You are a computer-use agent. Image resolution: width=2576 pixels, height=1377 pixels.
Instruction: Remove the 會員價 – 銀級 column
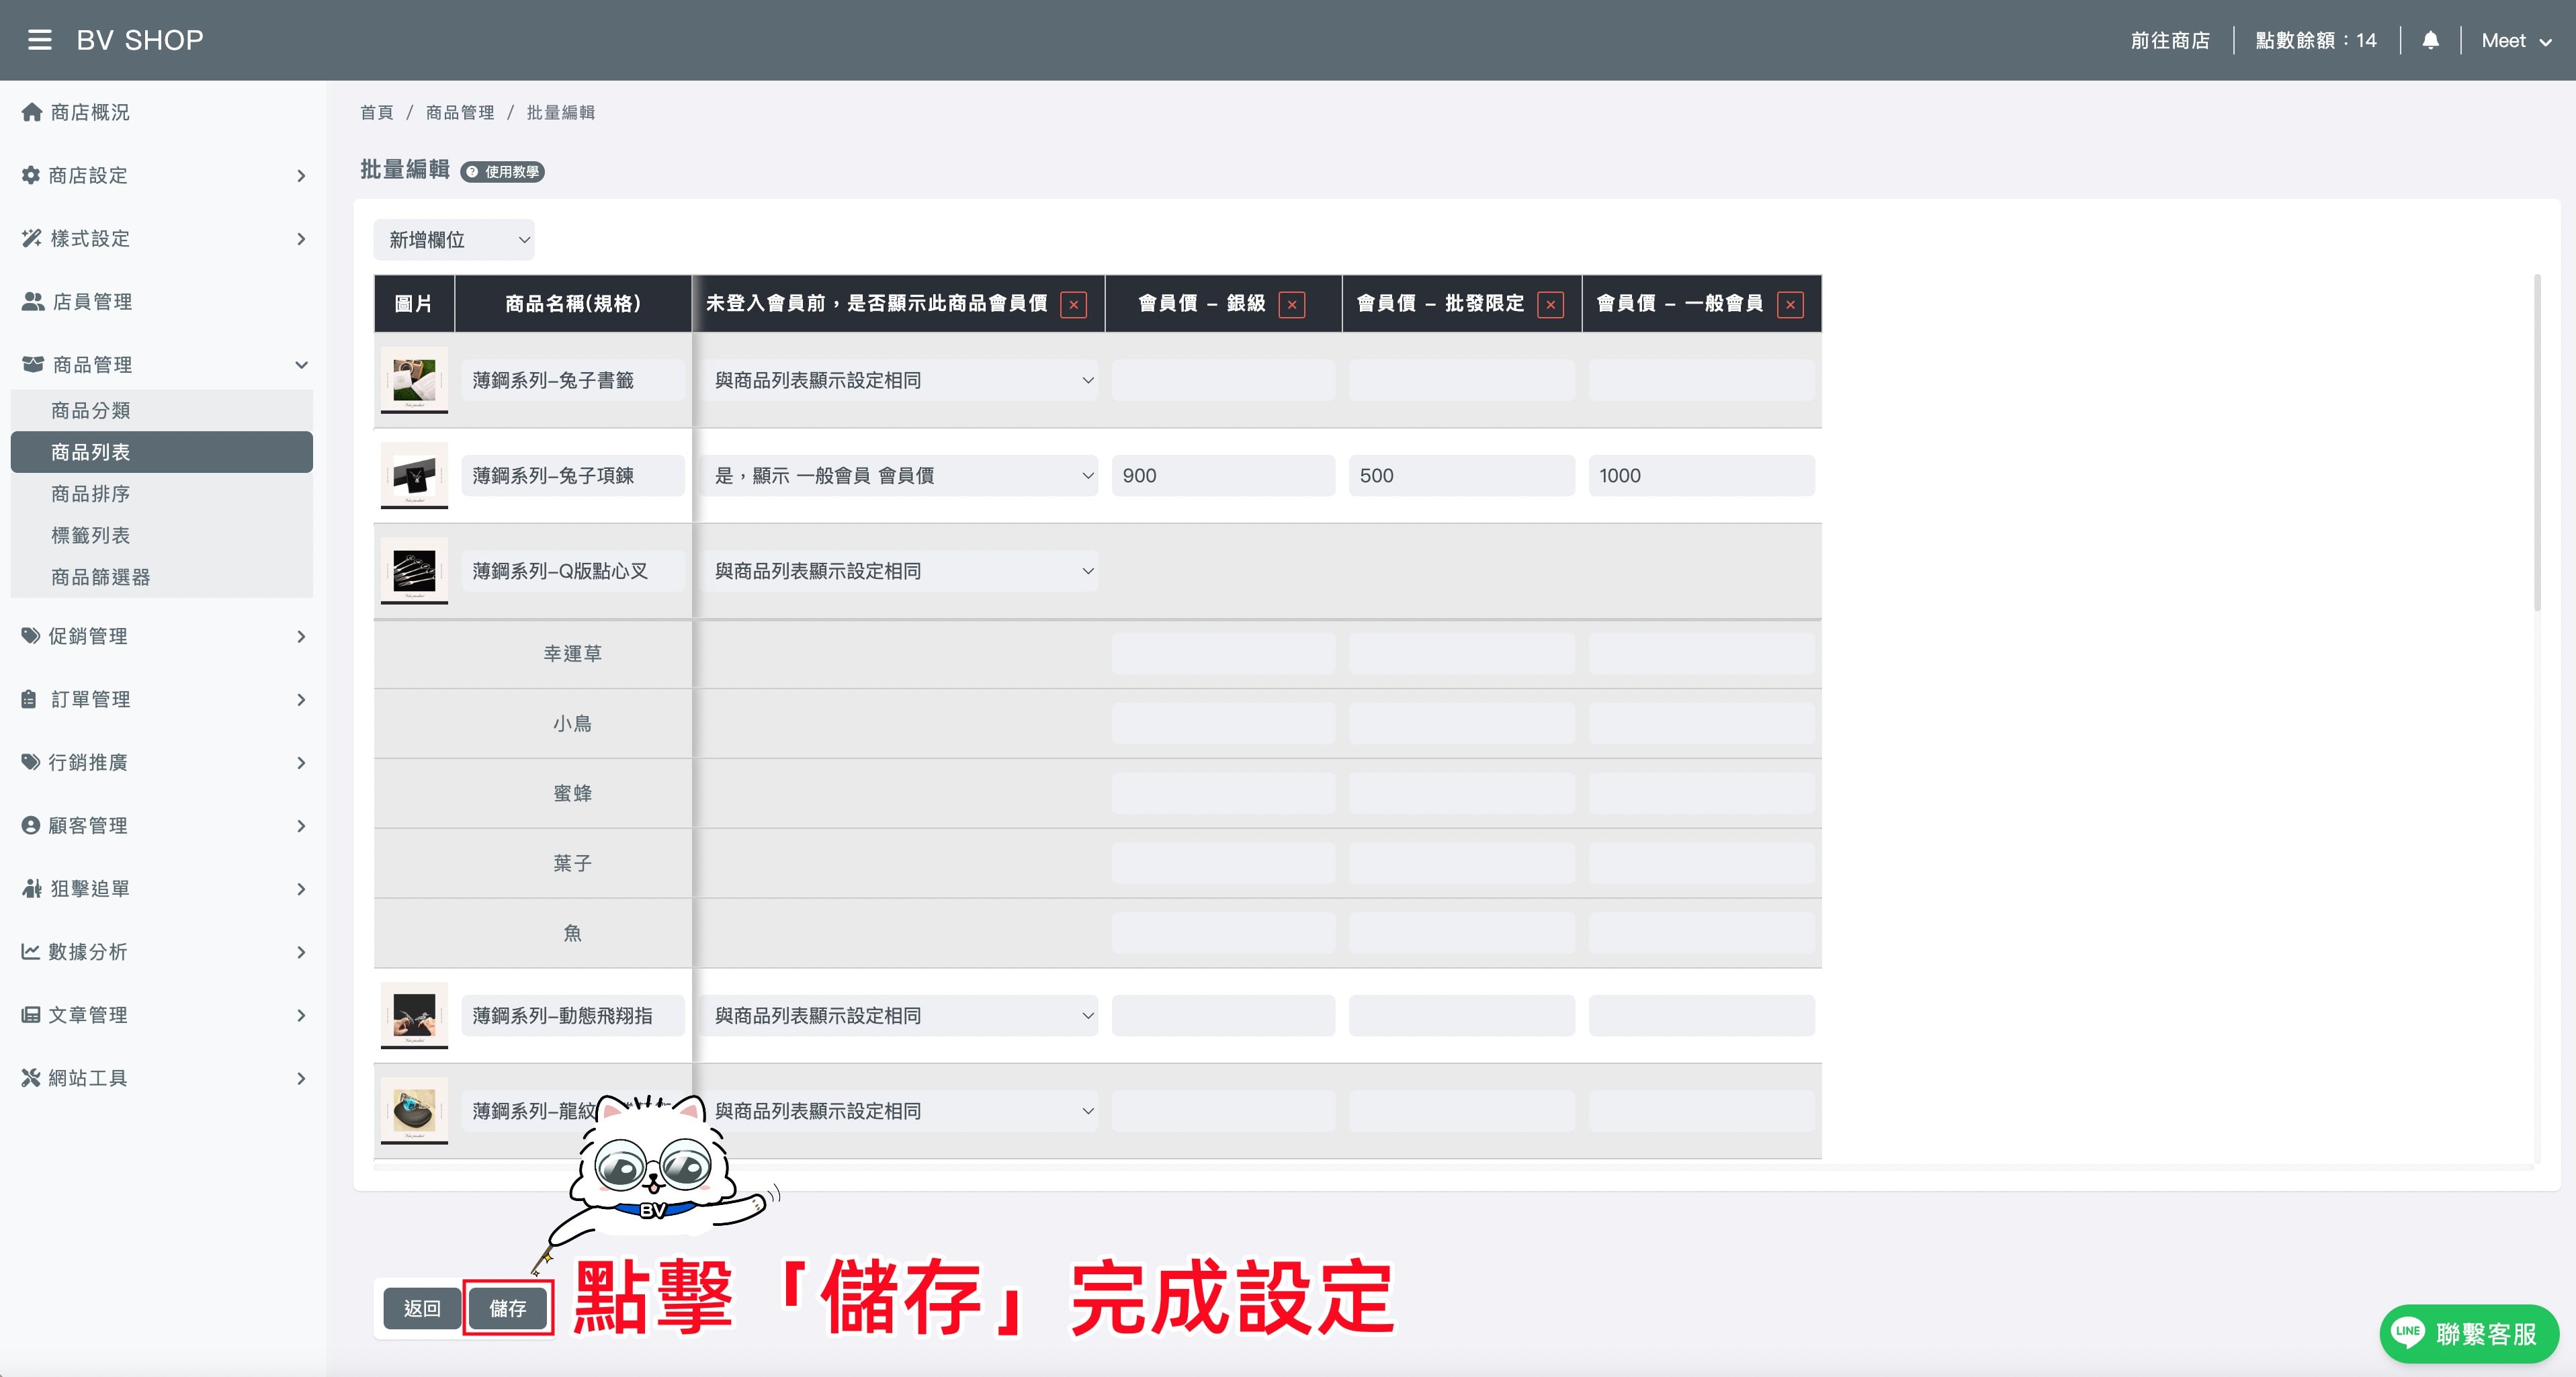1292,304
